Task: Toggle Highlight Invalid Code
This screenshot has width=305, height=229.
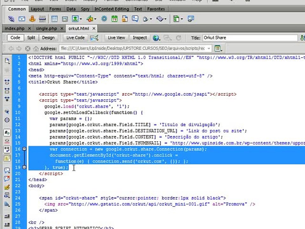Action: (x=7, y=141)
